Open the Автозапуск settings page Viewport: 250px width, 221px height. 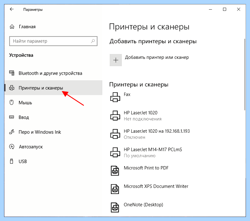[54, 146]
